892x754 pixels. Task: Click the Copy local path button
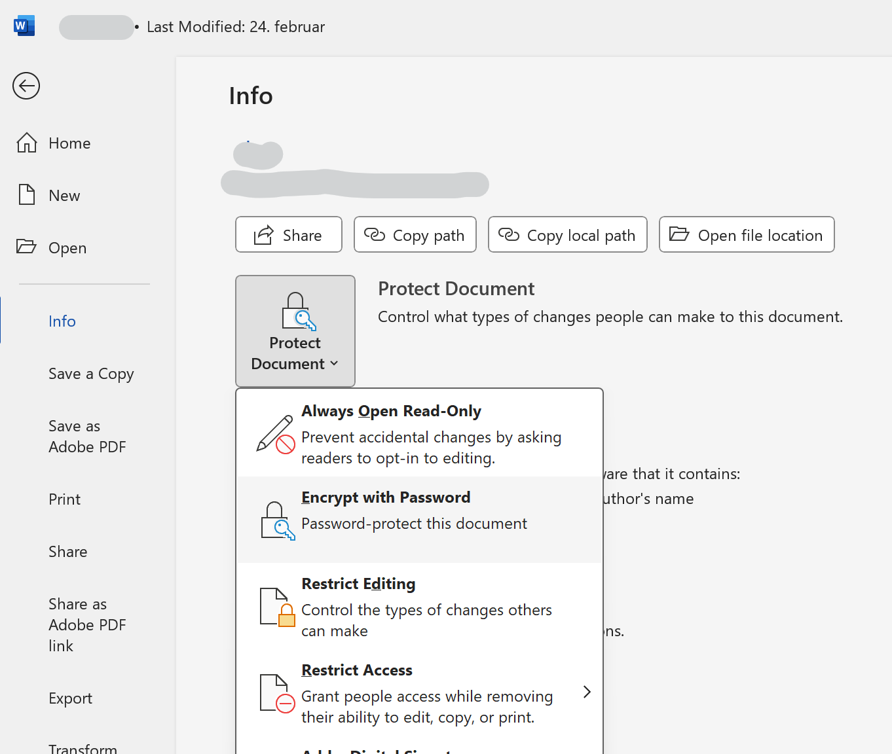567,234
